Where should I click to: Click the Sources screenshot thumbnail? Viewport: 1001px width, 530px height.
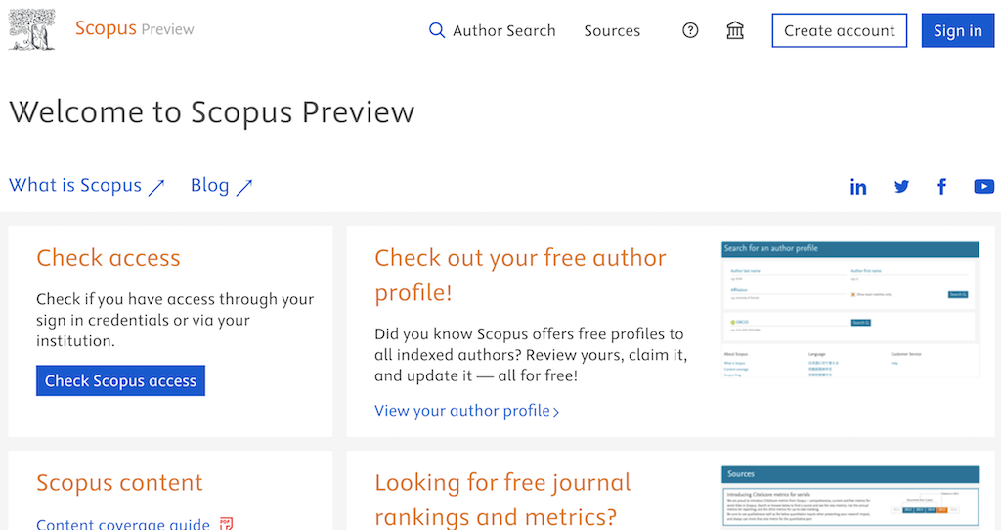(x=849, y=498)
